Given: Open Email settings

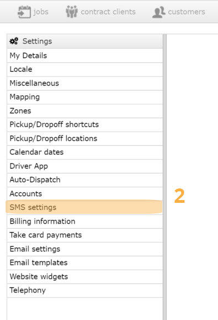Looking at the screenshot, I should (x=85, y=249).
